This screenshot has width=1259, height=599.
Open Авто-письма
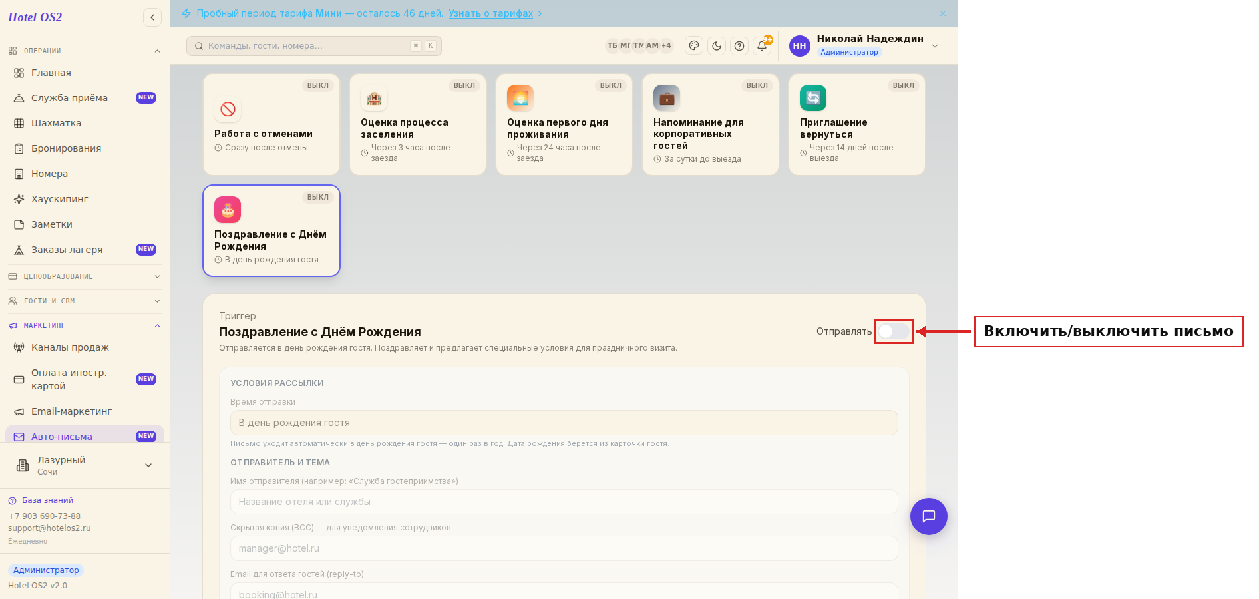[85, 435]
